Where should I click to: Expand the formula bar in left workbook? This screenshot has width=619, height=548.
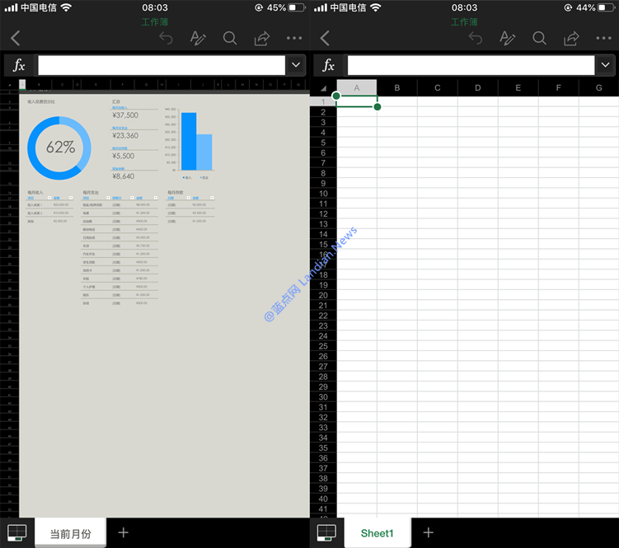[x=296, y=65]
